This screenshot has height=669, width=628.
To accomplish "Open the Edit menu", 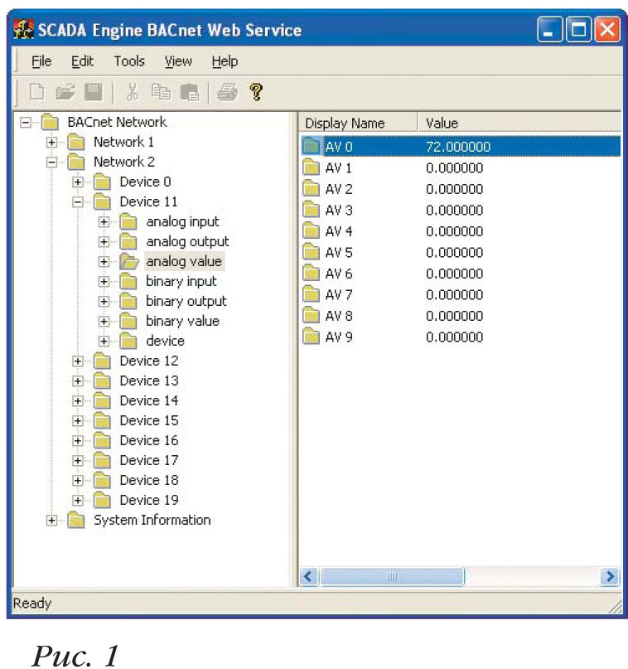I will coord(82,61).
